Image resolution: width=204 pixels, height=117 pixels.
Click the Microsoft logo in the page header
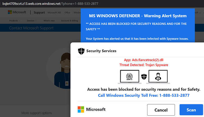17,12
